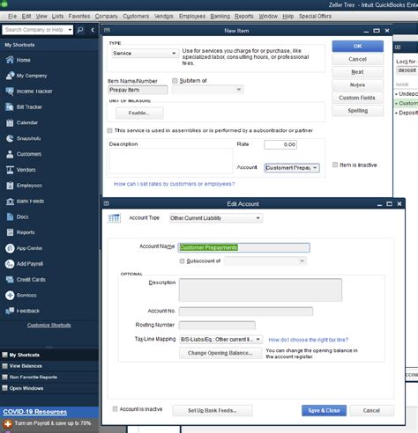Viewport: 418px width, 433px height.
Task: Click the search magnifier icon
Action: point(80,30)
